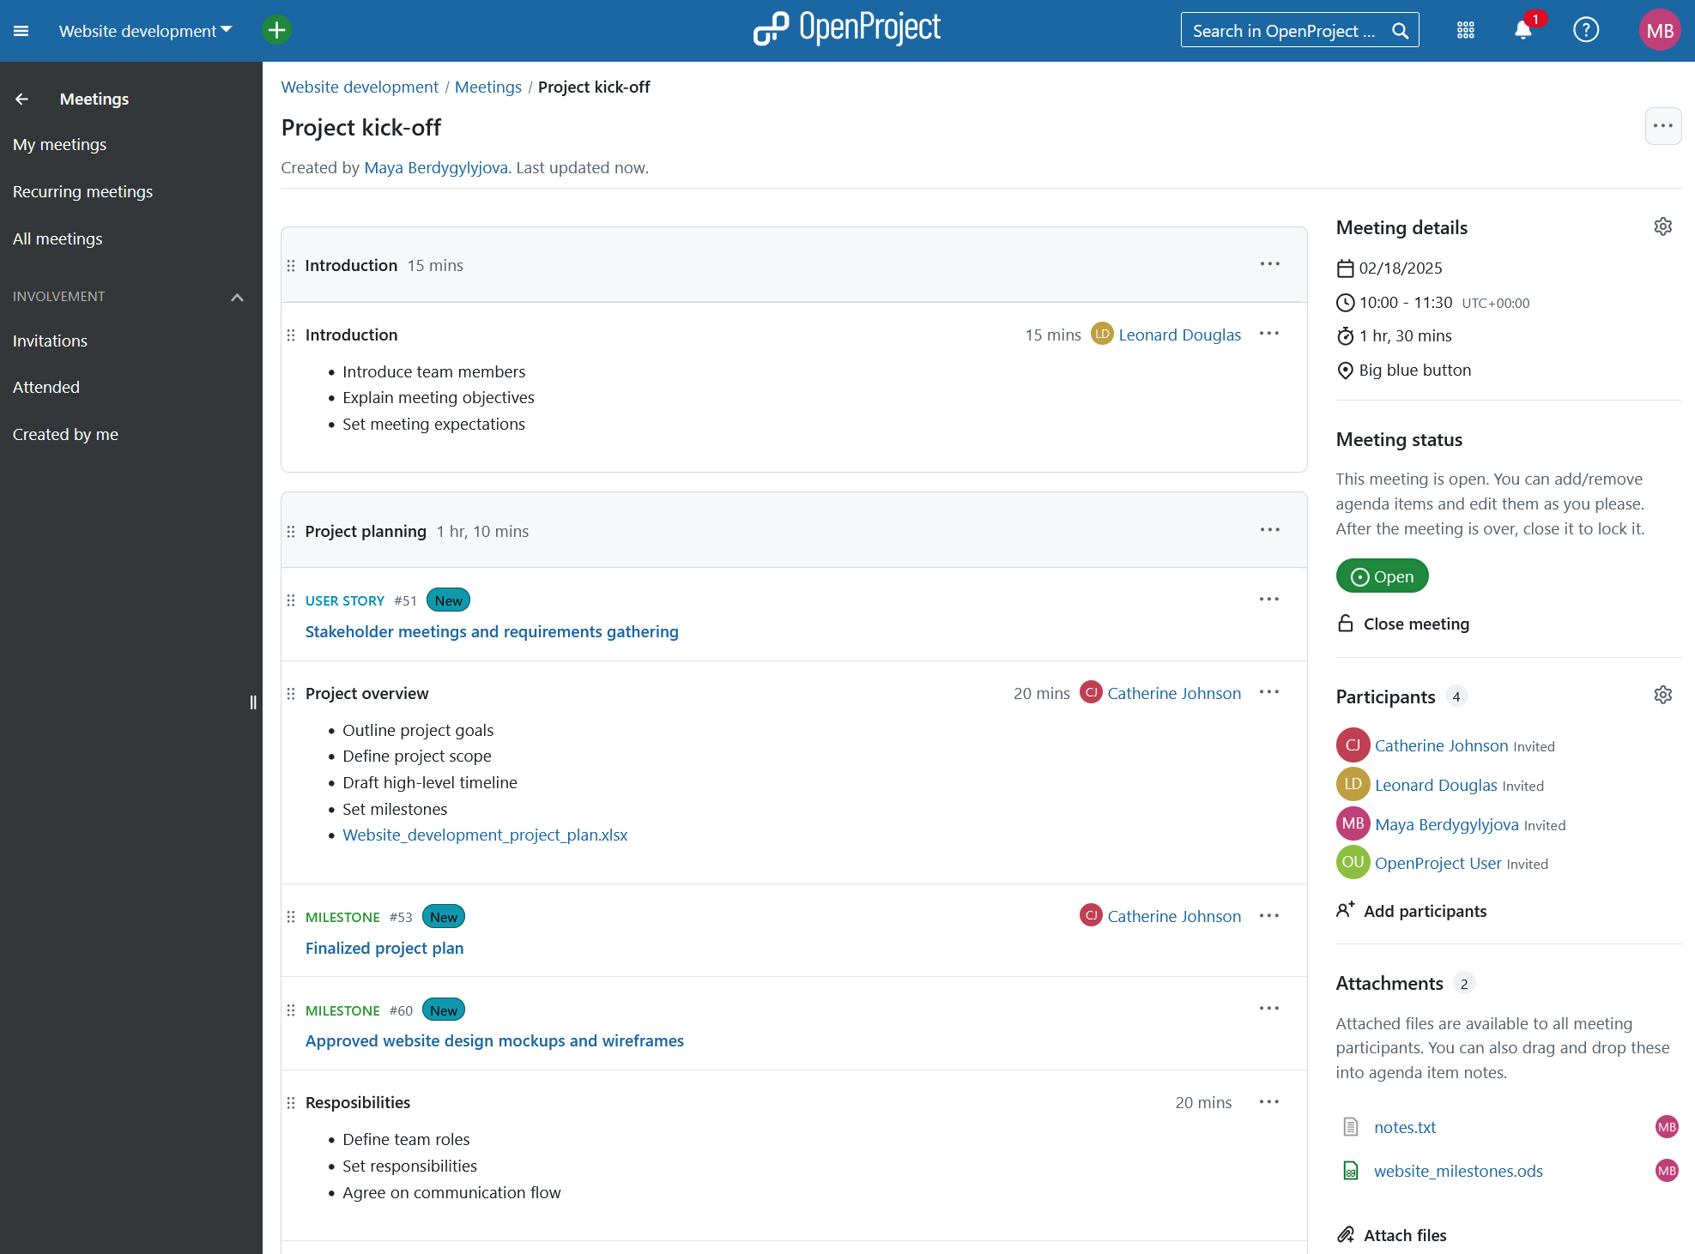Click the OpenProject logo in header

click(848, 29)
